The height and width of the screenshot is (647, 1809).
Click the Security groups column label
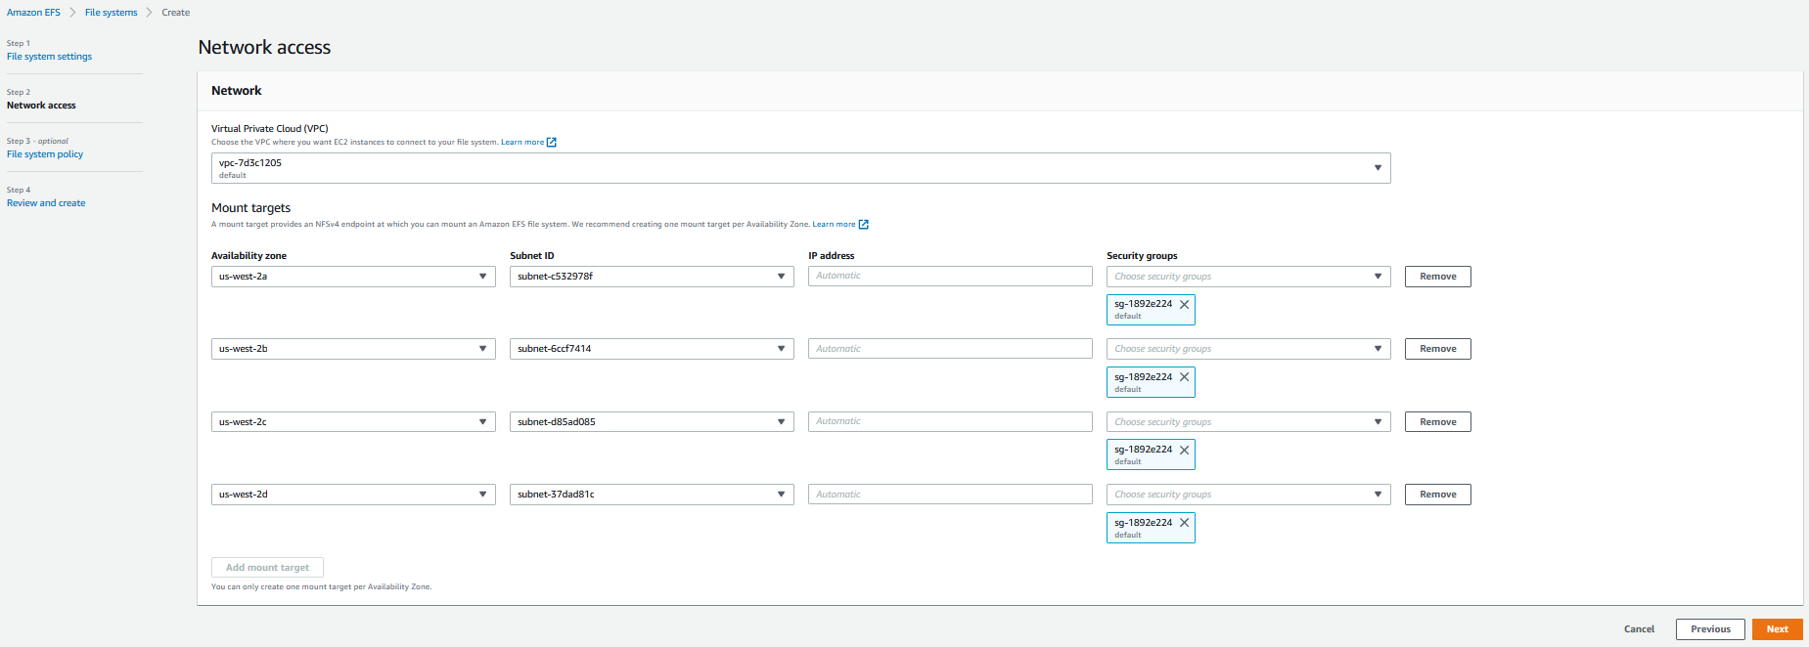[x=1142, y=256]
